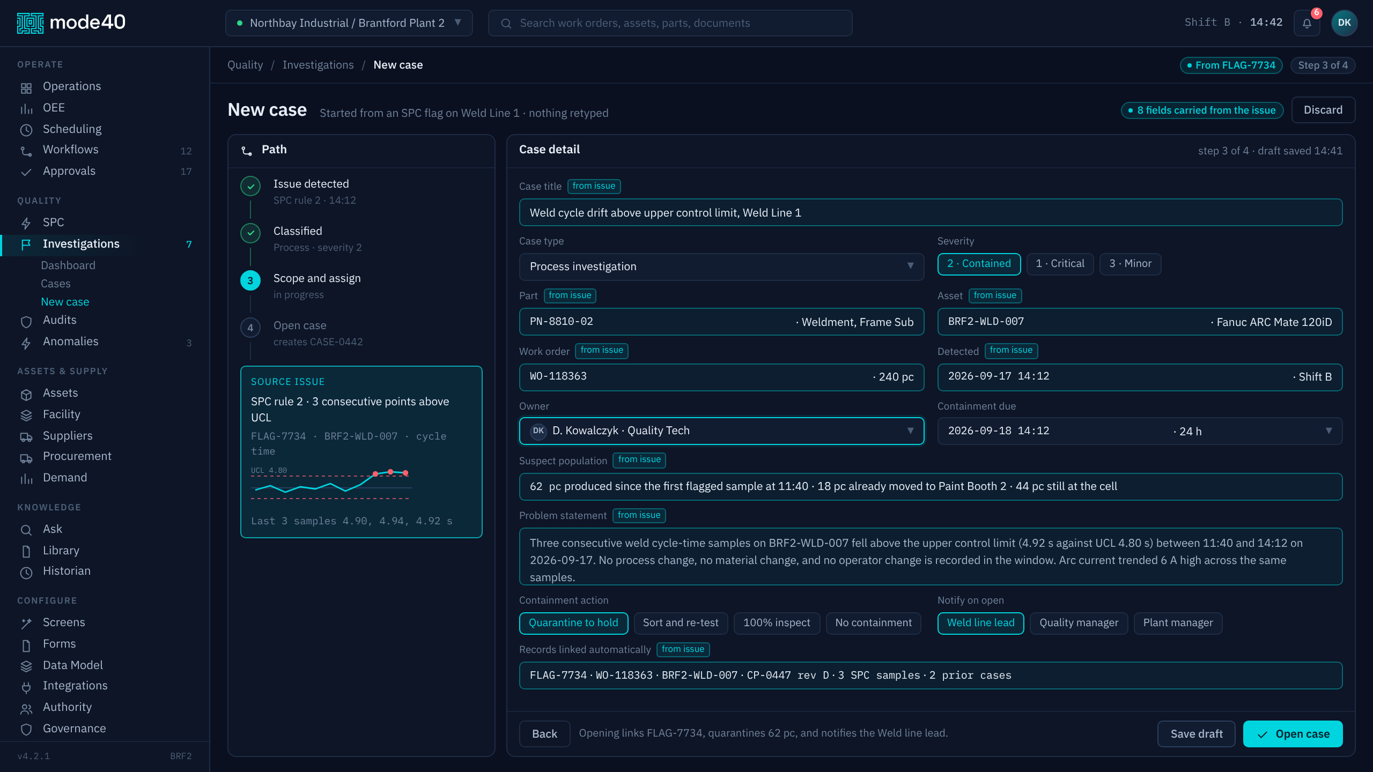Open Authority via its people icon

tap(26, 708)
